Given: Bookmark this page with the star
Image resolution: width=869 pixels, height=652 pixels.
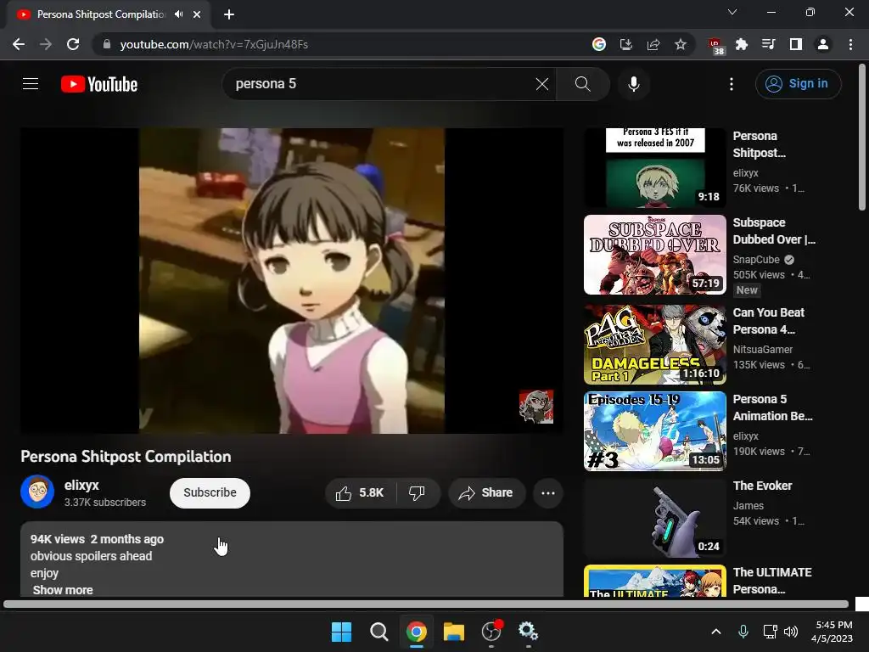Looking at the screenshot, I should click(x=681, y=44).
